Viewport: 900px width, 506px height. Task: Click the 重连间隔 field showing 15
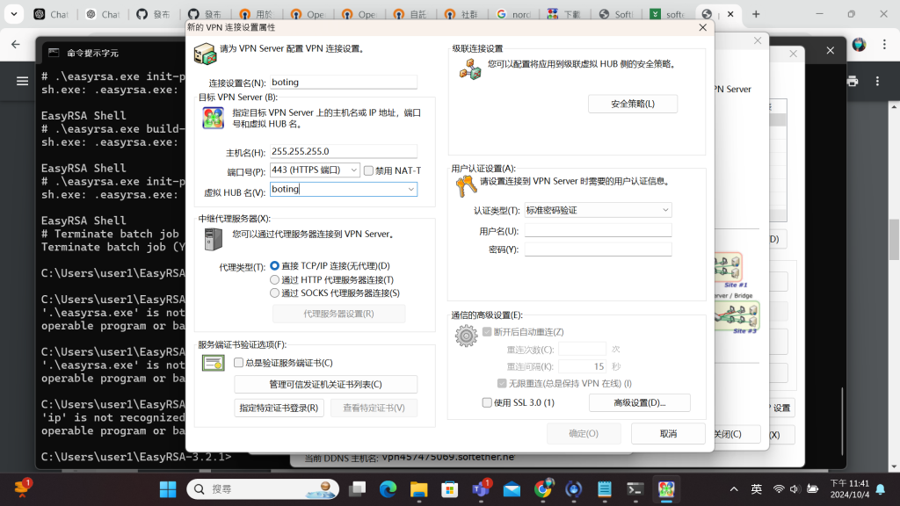point(582,366)
